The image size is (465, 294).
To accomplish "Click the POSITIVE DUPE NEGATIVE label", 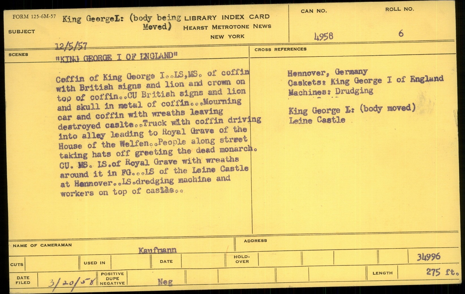I will point(112,278).
